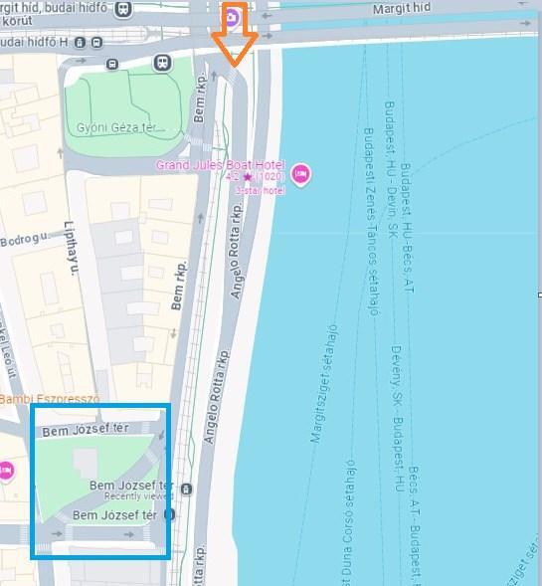Click the Grand Jules Boat Hotel pink pin
The width and height of the screenshot is (542, 586).
point(301,174)
